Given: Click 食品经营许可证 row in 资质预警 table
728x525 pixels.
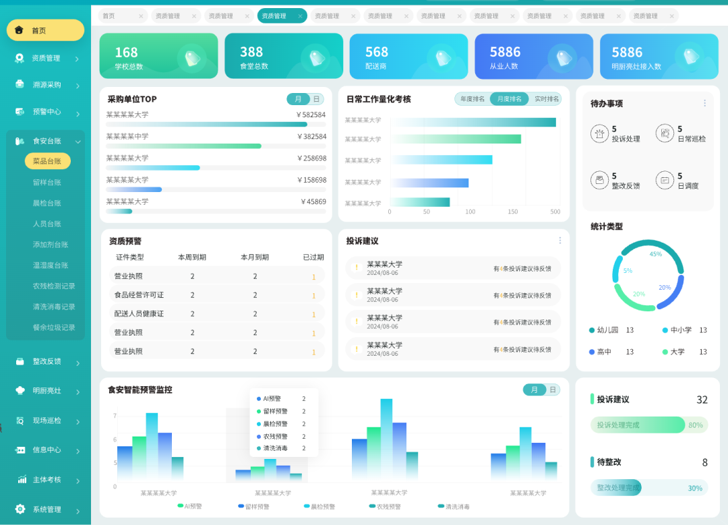Looking at the screenshot, I should [217, 295].
